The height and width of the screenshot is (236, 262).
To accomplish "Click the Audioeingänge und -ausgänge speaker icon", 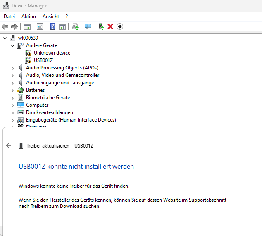I will click(x=20, y=83).
